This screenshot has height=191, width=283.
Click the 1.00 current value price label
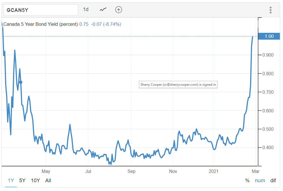tap(269, 36)
